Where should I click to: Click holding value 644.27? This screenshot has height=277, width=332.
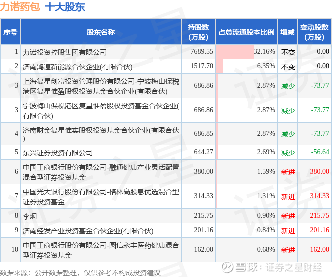203,152
